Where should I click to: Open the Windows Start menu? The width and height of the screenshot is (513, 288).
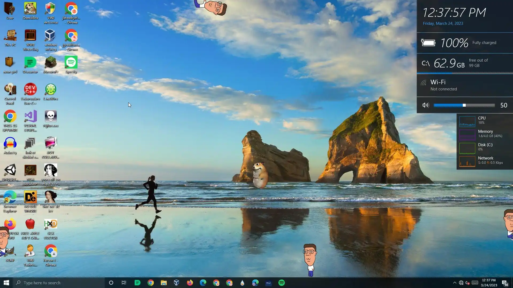(6, 283)
